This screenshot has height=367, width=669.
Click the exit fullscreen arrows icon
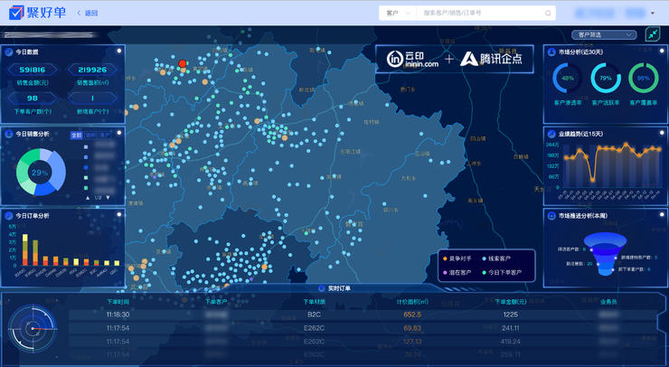click(x=653, y=34)
